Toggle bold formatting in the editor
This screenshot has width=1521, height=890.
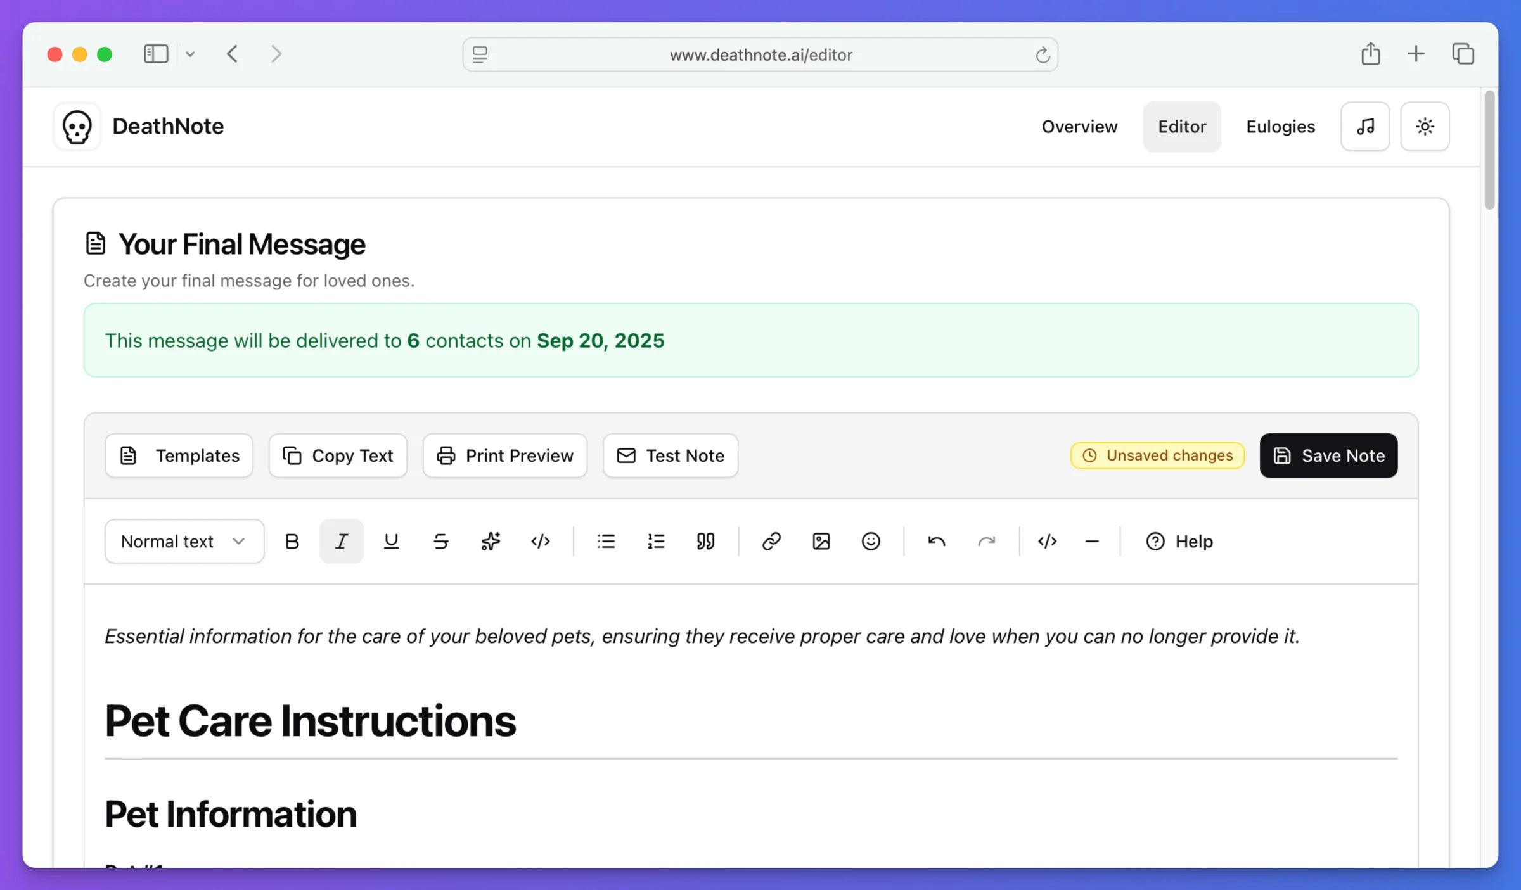[292, 541]
